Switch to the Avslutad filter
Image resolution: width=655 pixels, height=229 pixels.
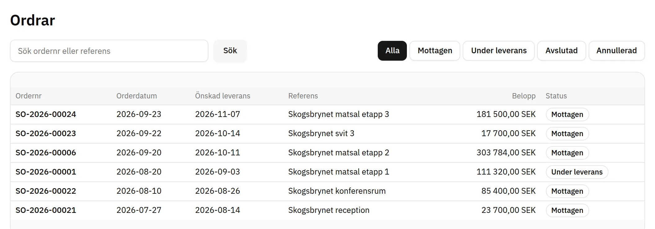pos(561,51)
